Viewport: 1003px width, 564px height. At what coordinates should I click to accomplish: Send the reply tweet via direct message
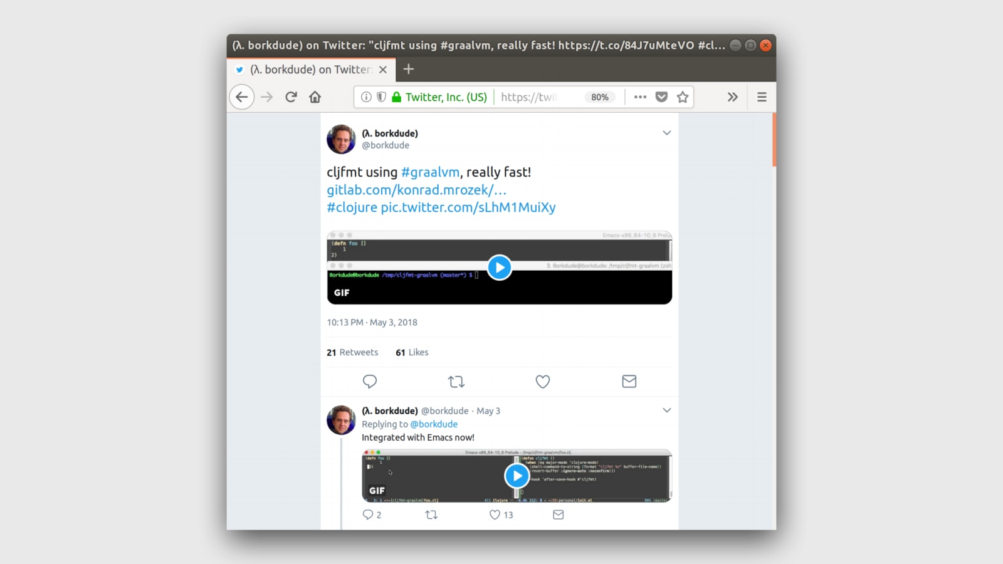tap(559, 514)
